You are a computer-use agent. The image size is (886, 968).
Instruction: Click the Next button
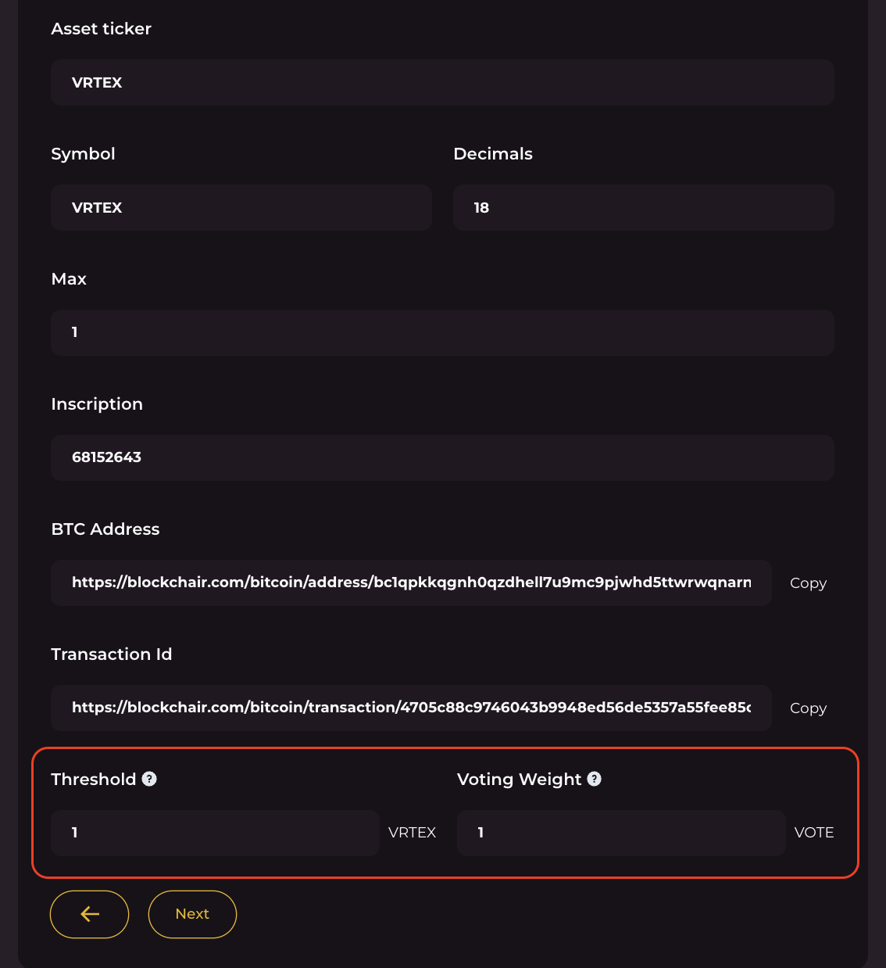(192, 914)
